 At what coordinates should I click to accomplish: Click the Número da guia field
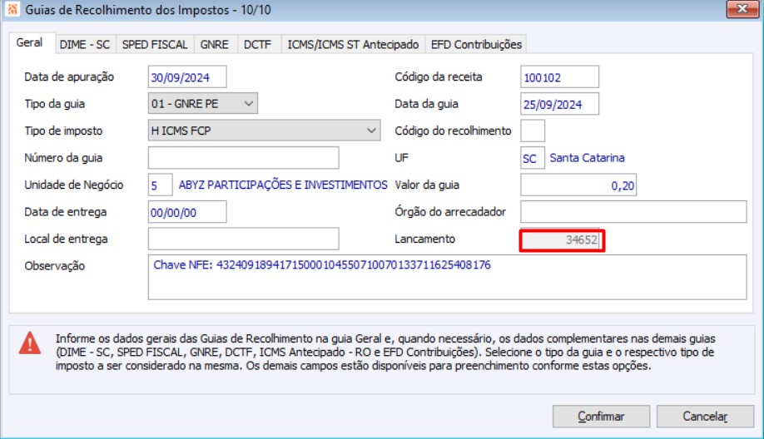click(244, 158)
